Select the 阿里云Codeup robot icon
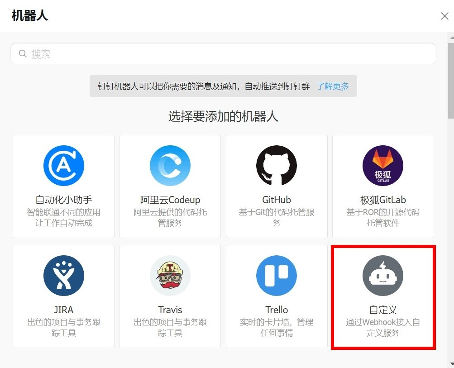This screenshot has height=368, width=454. pyautogui.click(x=170, y=166)
